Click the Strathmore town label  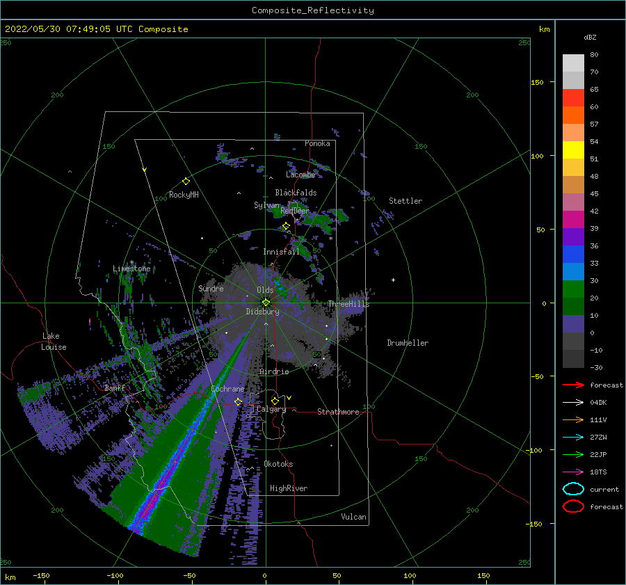[x=338, y=412]
